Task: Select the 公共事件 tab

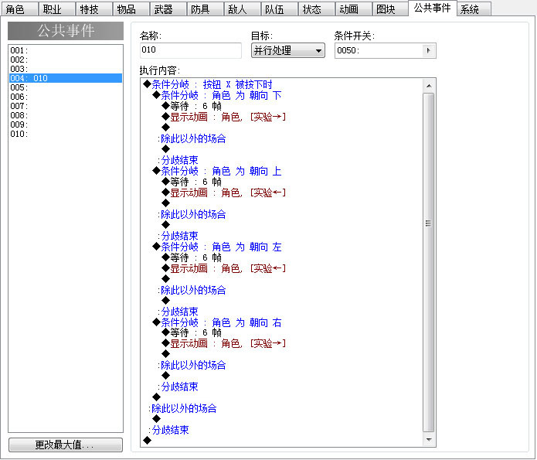Action: coord(432,9)
